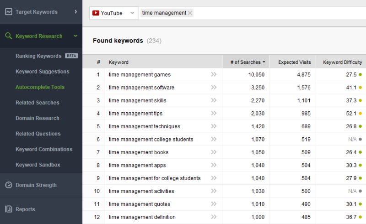Select keyword 'time management quotes'

pyautogui.click(x=140, y=204)
